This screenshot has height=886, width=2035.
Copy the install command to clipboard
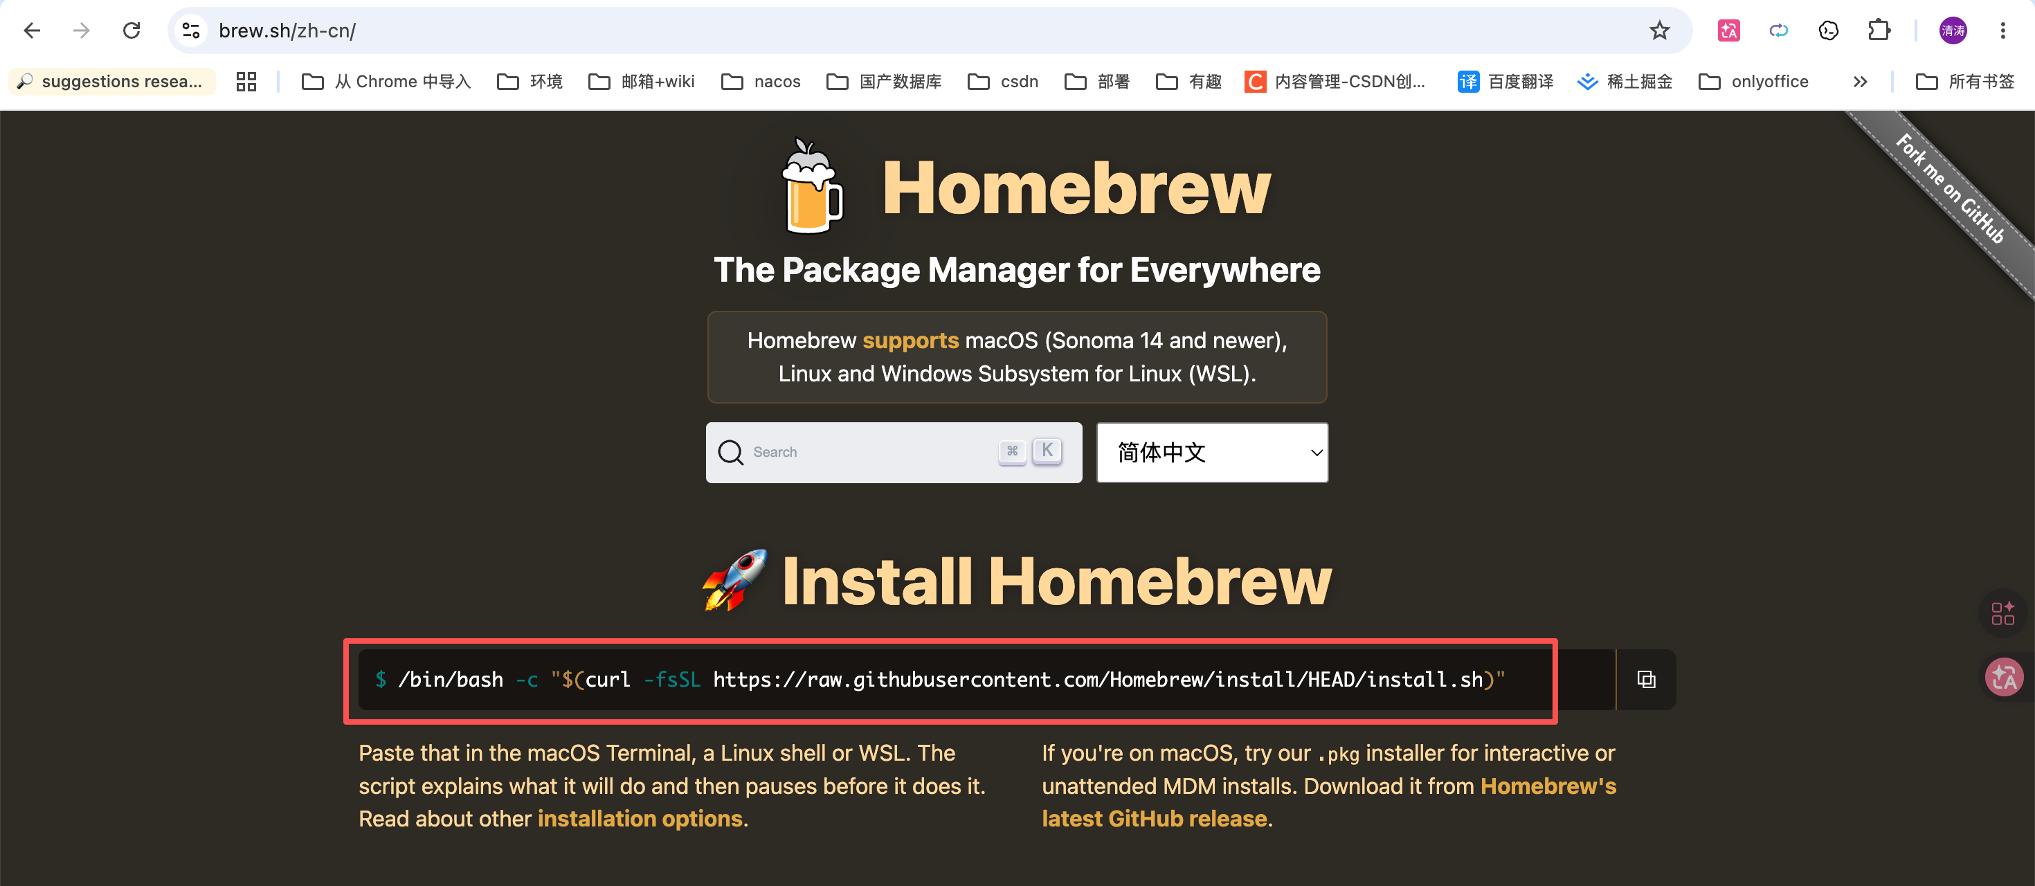pyautogui.click(x=1646, y=679)
